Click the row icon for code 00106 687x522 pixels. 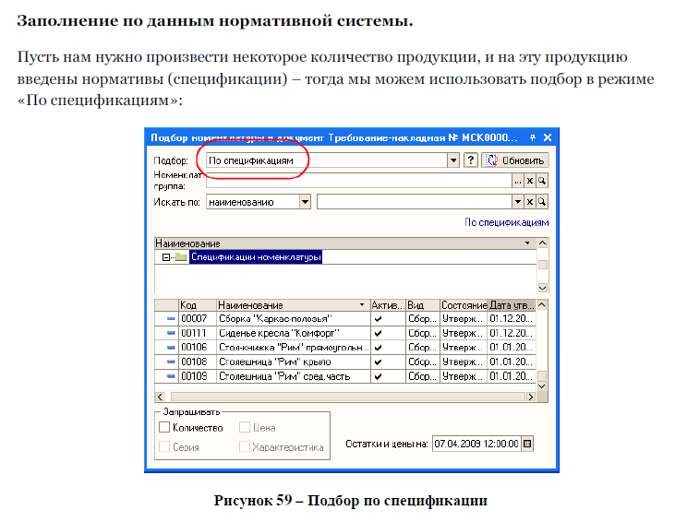(171, 348)
